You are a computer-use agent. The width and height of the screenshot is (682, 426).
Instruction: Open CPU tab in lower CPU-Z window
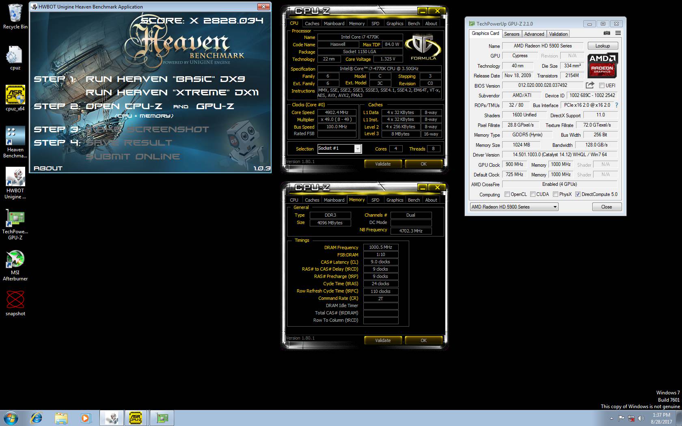point(294,200)
